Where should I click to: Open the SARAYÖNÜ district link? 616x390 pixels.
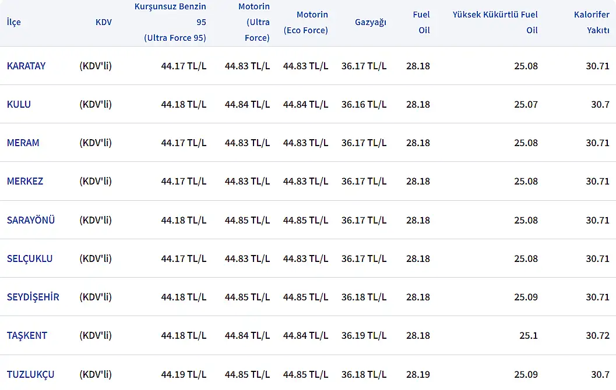click(31, 220)
